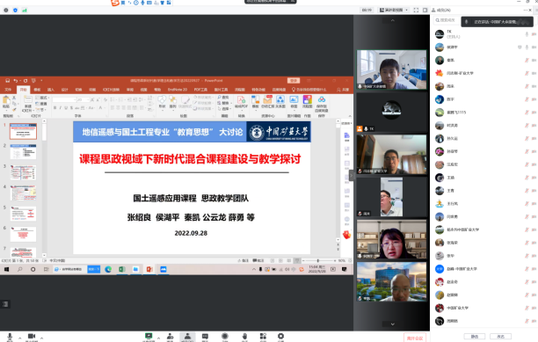
Task: Open the chat icon in the bottom toolbar
Action: coord(205,337)
